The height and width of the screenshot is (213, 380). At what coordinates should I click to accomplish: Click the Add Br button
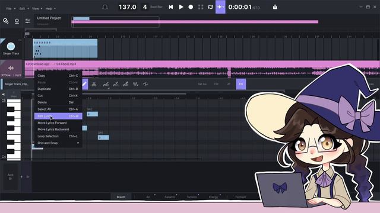11,176
